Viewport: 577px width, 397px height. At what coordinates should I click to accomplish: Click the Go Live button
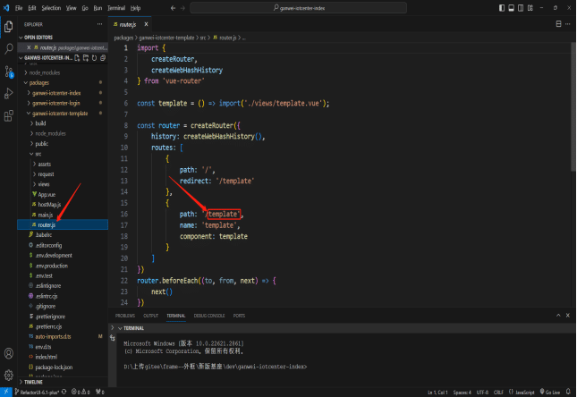pyautogui.click(x=551, y=393)
